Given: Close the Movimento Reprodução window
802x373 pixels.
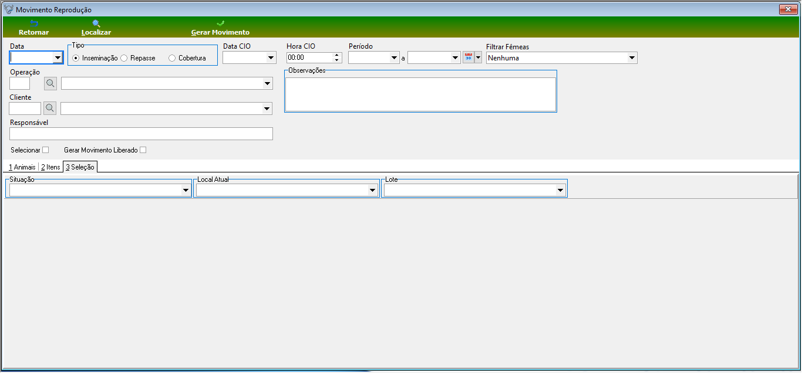Looking at the screenshot, I should pyautogui.click(x=787, y=9).
